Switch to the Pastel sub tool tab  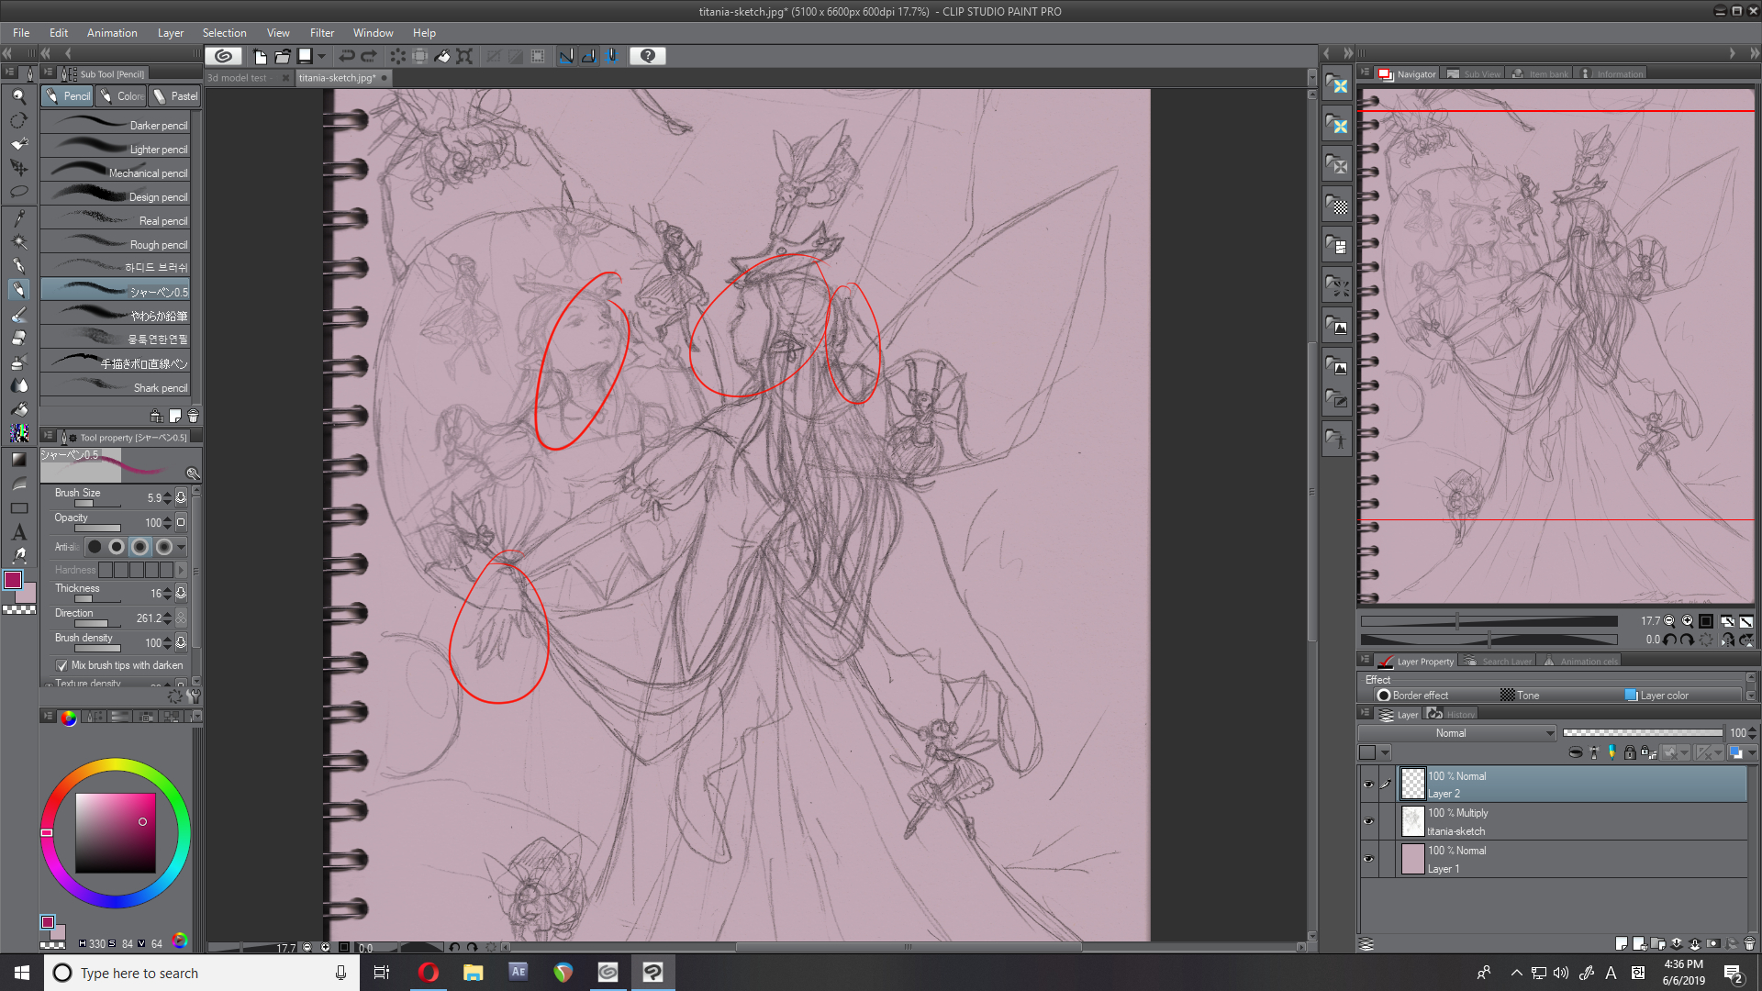point(175,95)
